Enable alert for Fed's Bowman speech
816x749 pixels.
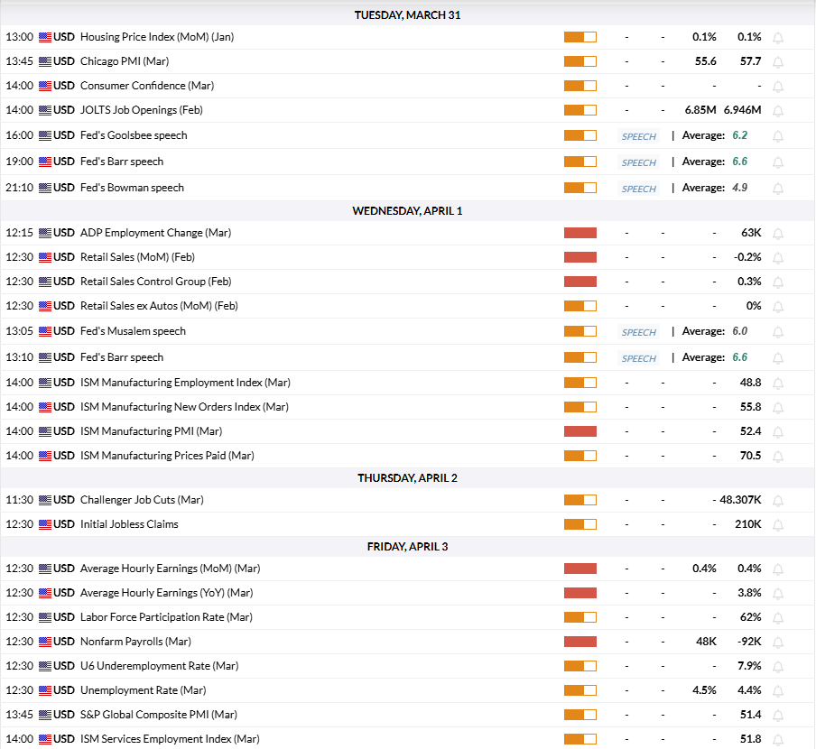pos(777,189)
